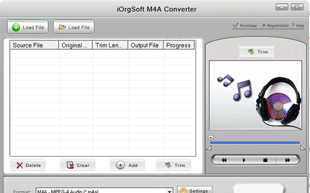Close the iOrgSoft M4A Converter window
The image size is (310, 193).
pyautogui.click(x=297, y=7)
